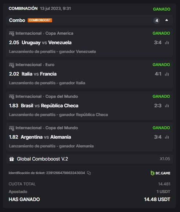180x212 pixels.
Task: Open the Italia vs Francia match
Action: 39,74
